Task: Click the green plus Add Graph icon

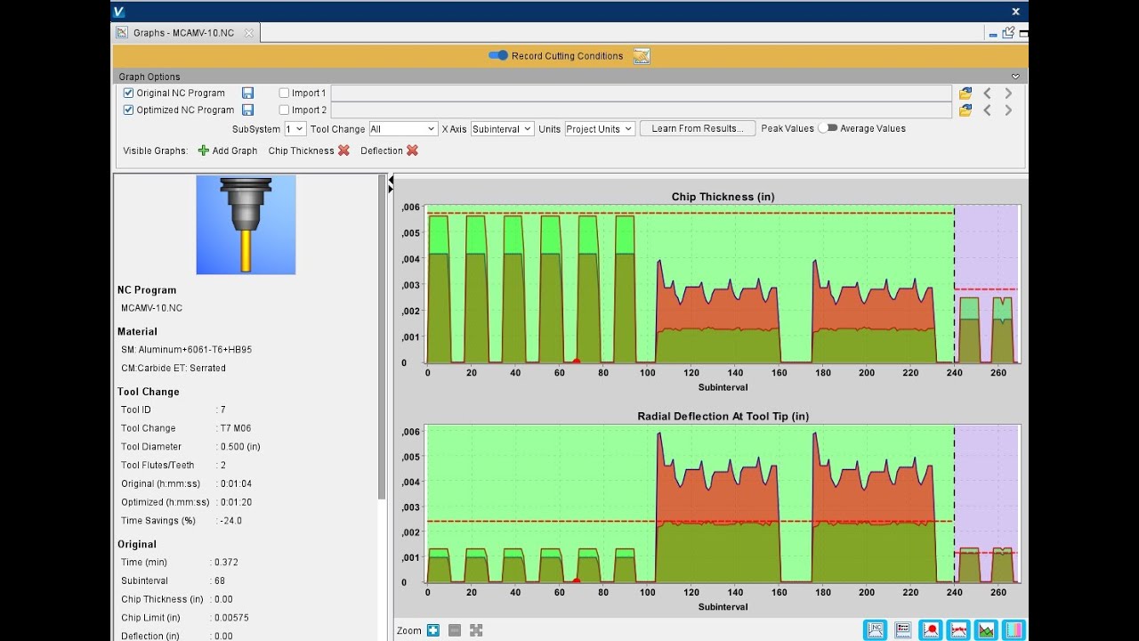Action: click(x=203, y=150)
